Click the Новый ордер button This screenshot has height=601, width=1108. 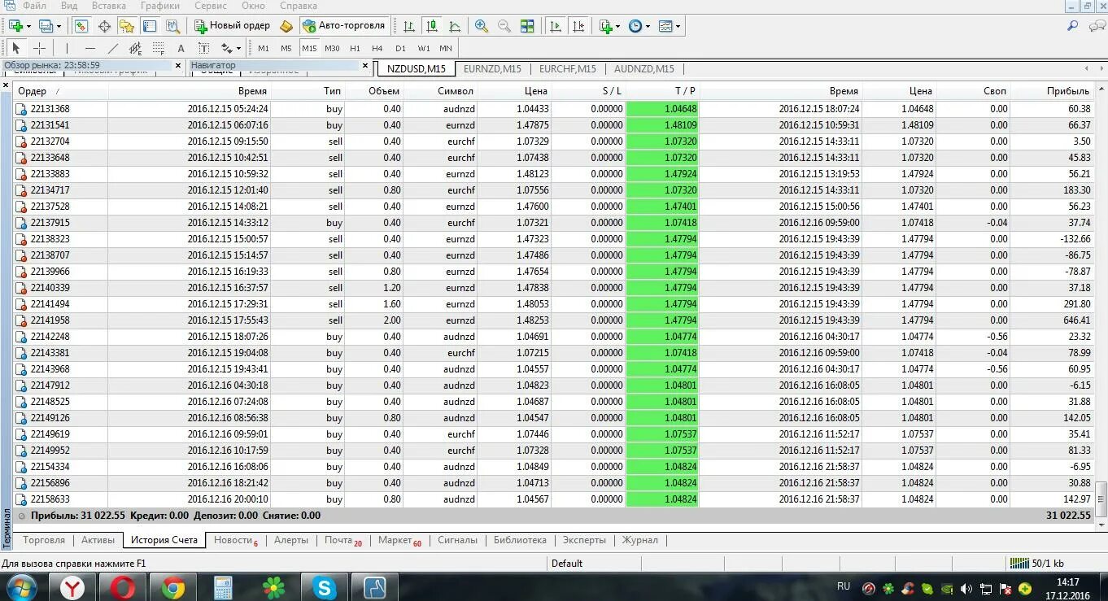[x=232, y=26]
